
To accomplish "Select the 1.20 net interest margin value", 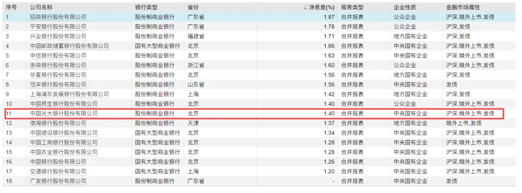I will tap(329, 171).
